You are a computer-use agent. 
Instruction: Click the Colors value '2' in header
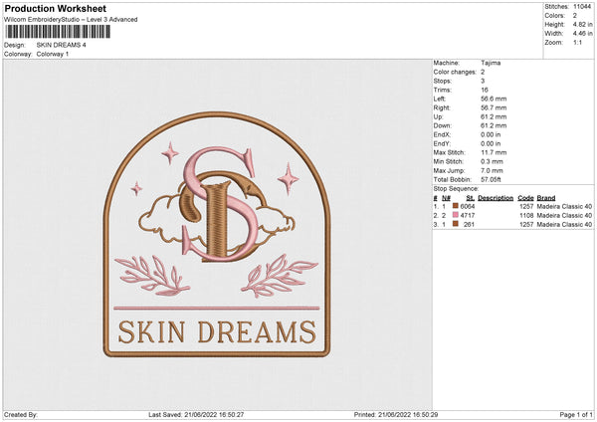pos(575,16)
